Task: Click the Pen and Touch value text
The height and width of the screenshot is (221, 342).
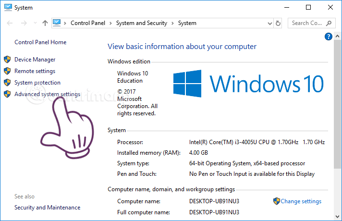Action: [x=252, y=174]
